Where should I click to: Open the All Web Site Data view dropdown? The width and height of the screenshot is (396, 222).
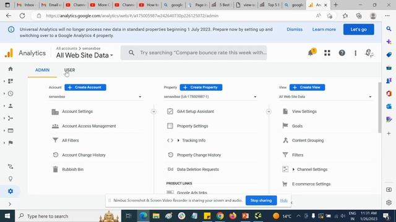click(325, 97)
